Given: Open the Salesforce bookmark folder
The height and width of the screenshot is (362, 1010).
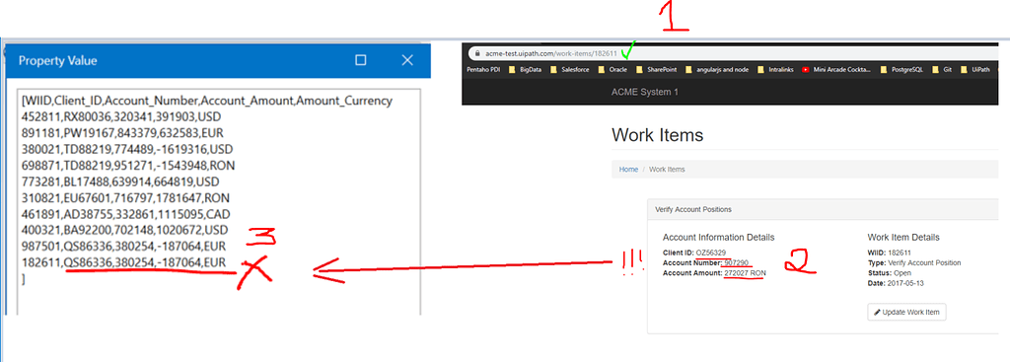Looking at the screenshot, I should [569, 70].
